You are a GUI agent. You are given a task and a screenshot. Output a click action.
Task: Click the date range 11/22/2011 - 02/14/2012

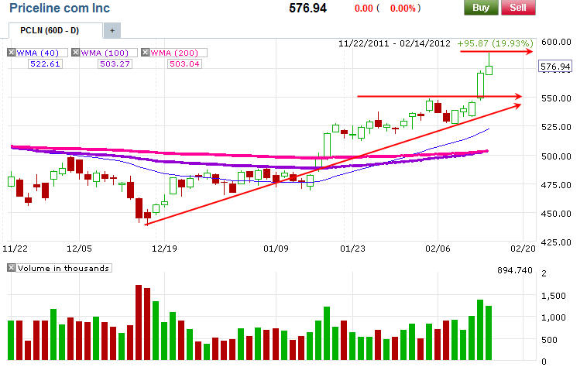394,43
